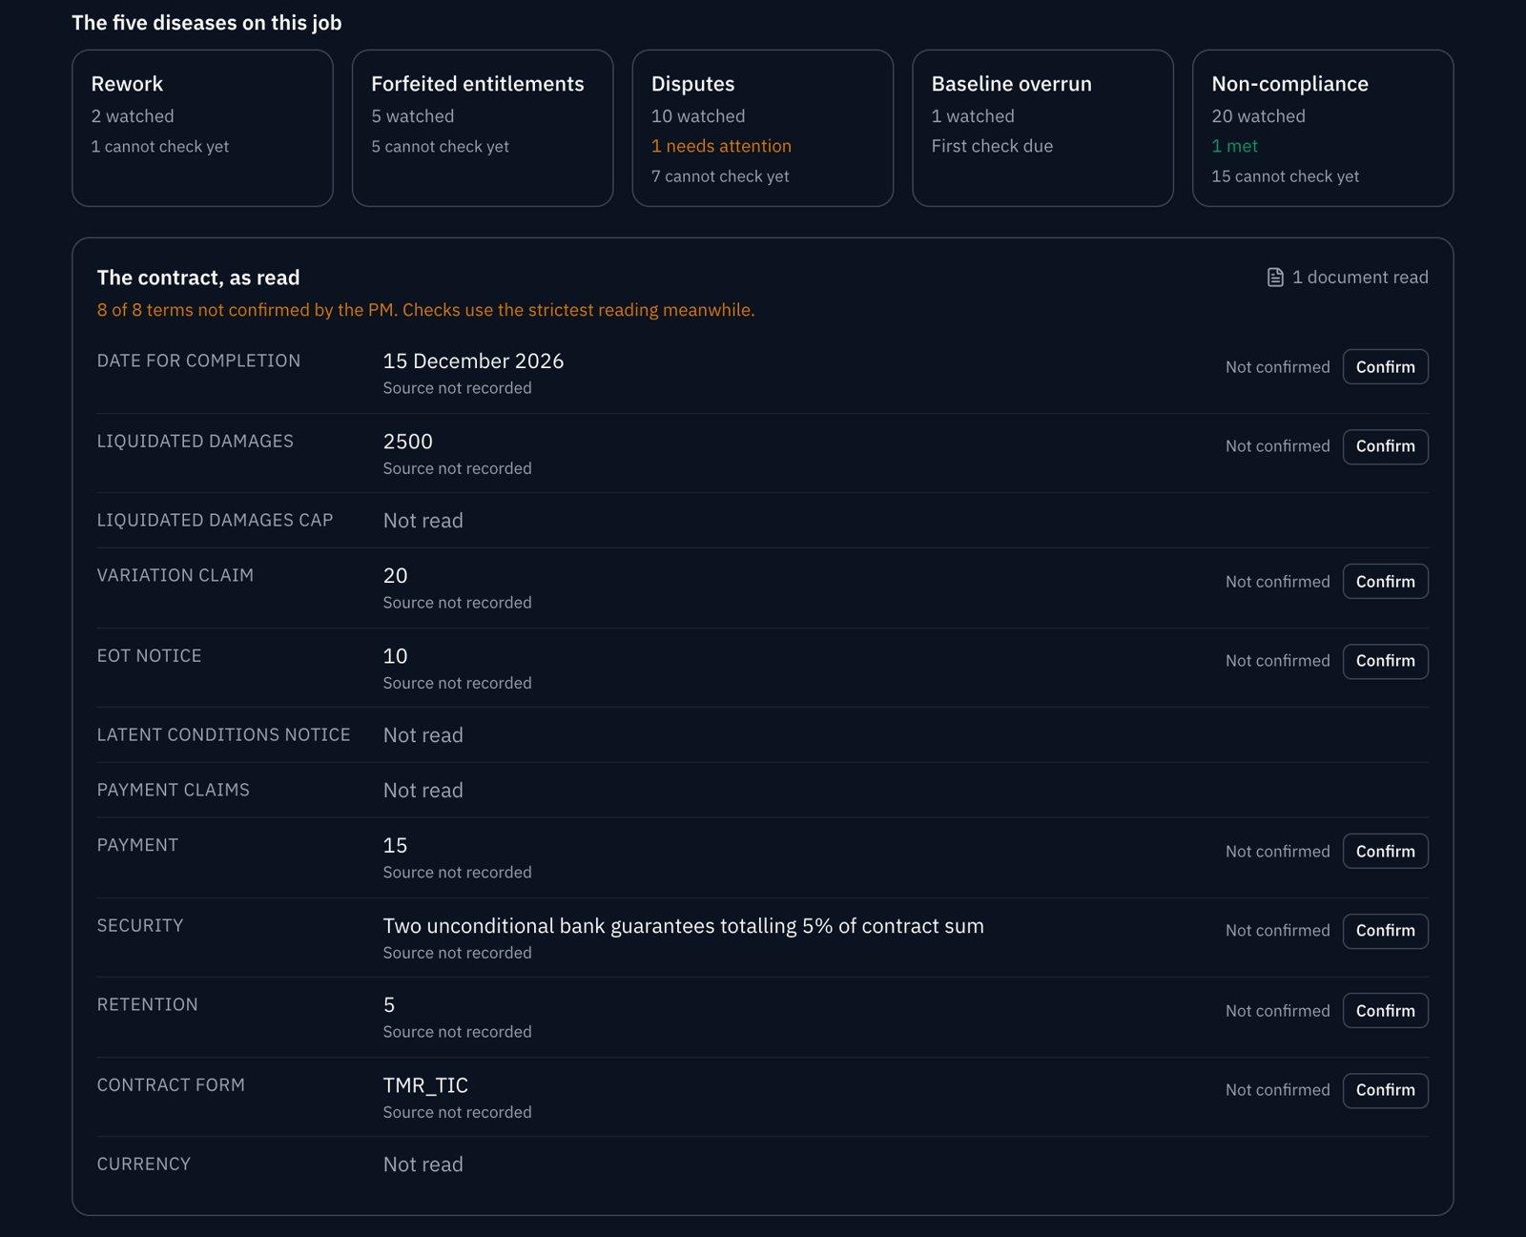Click '1 cannot check yet' on Rework
1526x1237 pixels.
coord(160,147)
